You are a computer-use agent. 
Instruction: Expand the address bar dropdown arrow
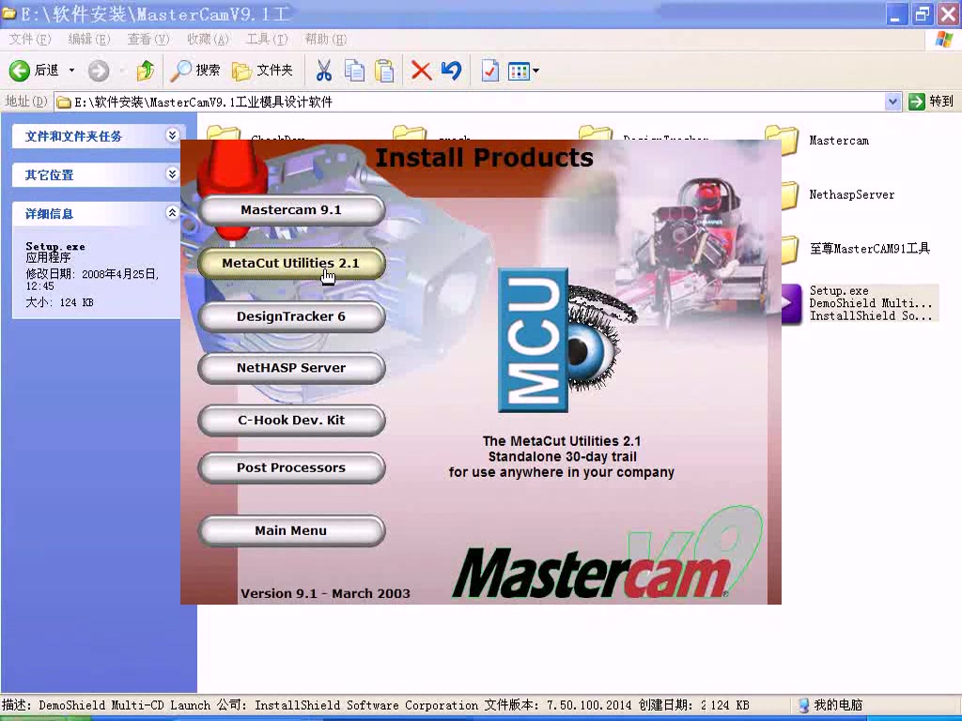(x=892, y=101)
